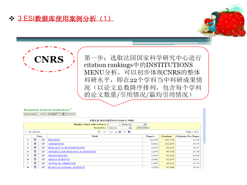
Task: Click the 'Page 1 of 2' text
Action: (x=192, y=132)
